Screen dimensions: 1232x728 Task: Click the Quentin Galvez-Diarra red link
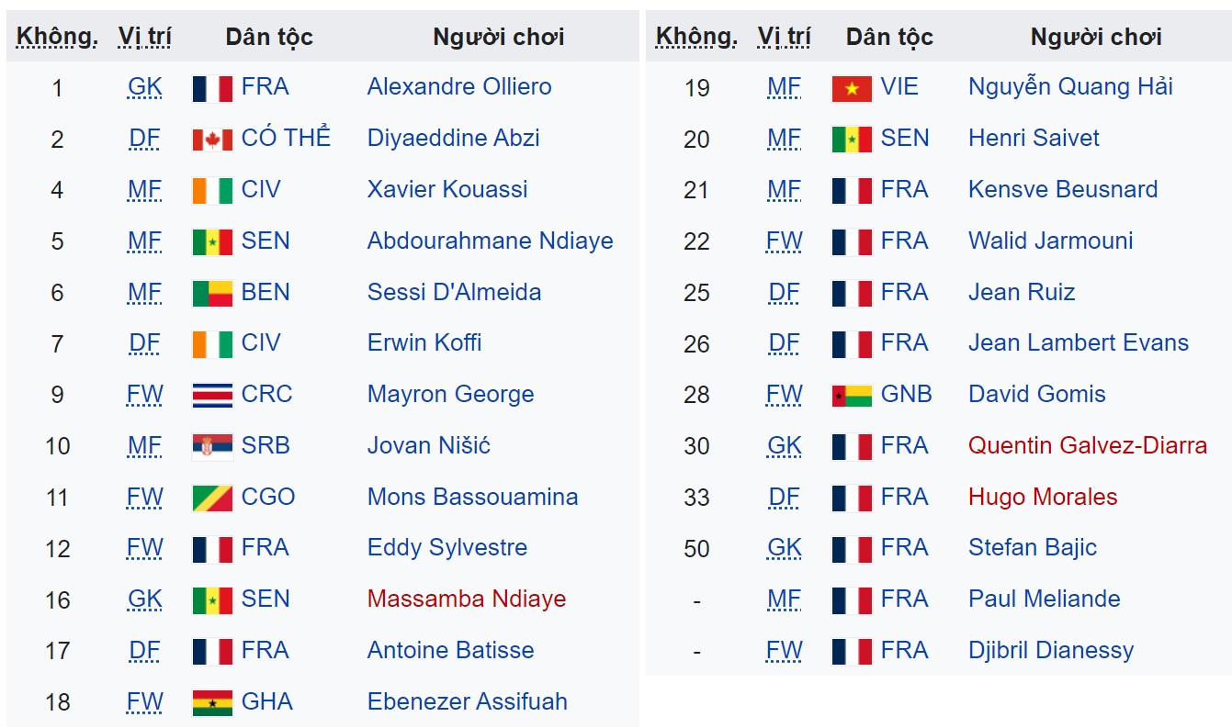[1088, 446]
